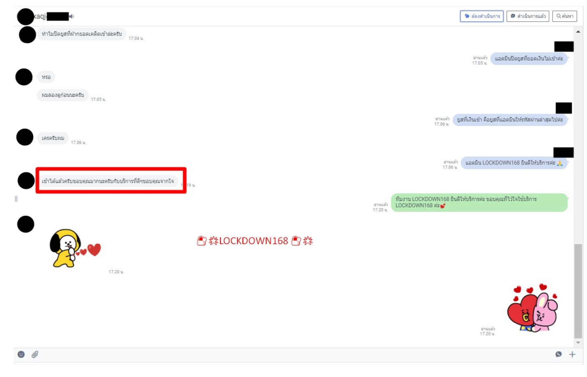Click the 'แอดมิน LOCKDOWN168 ยินดีให้บริการค่ะ' bubble
This screenshot has height=377, width=587.
[x=513, y=163]
